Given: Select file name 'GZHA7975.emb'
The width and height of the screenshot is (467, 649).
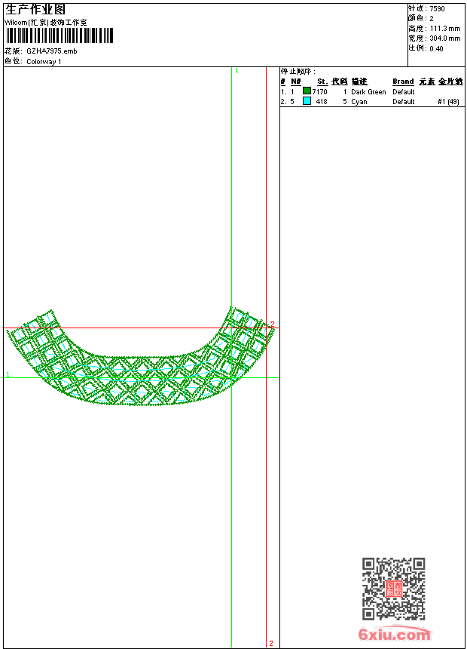Looking at the screenshot, I should click(x=52, y=51).
